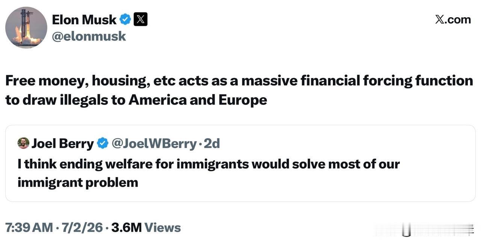481x243 pixels.
Task: Open the Joel Berry name in quoted post
Action: (x=63, y=143)
